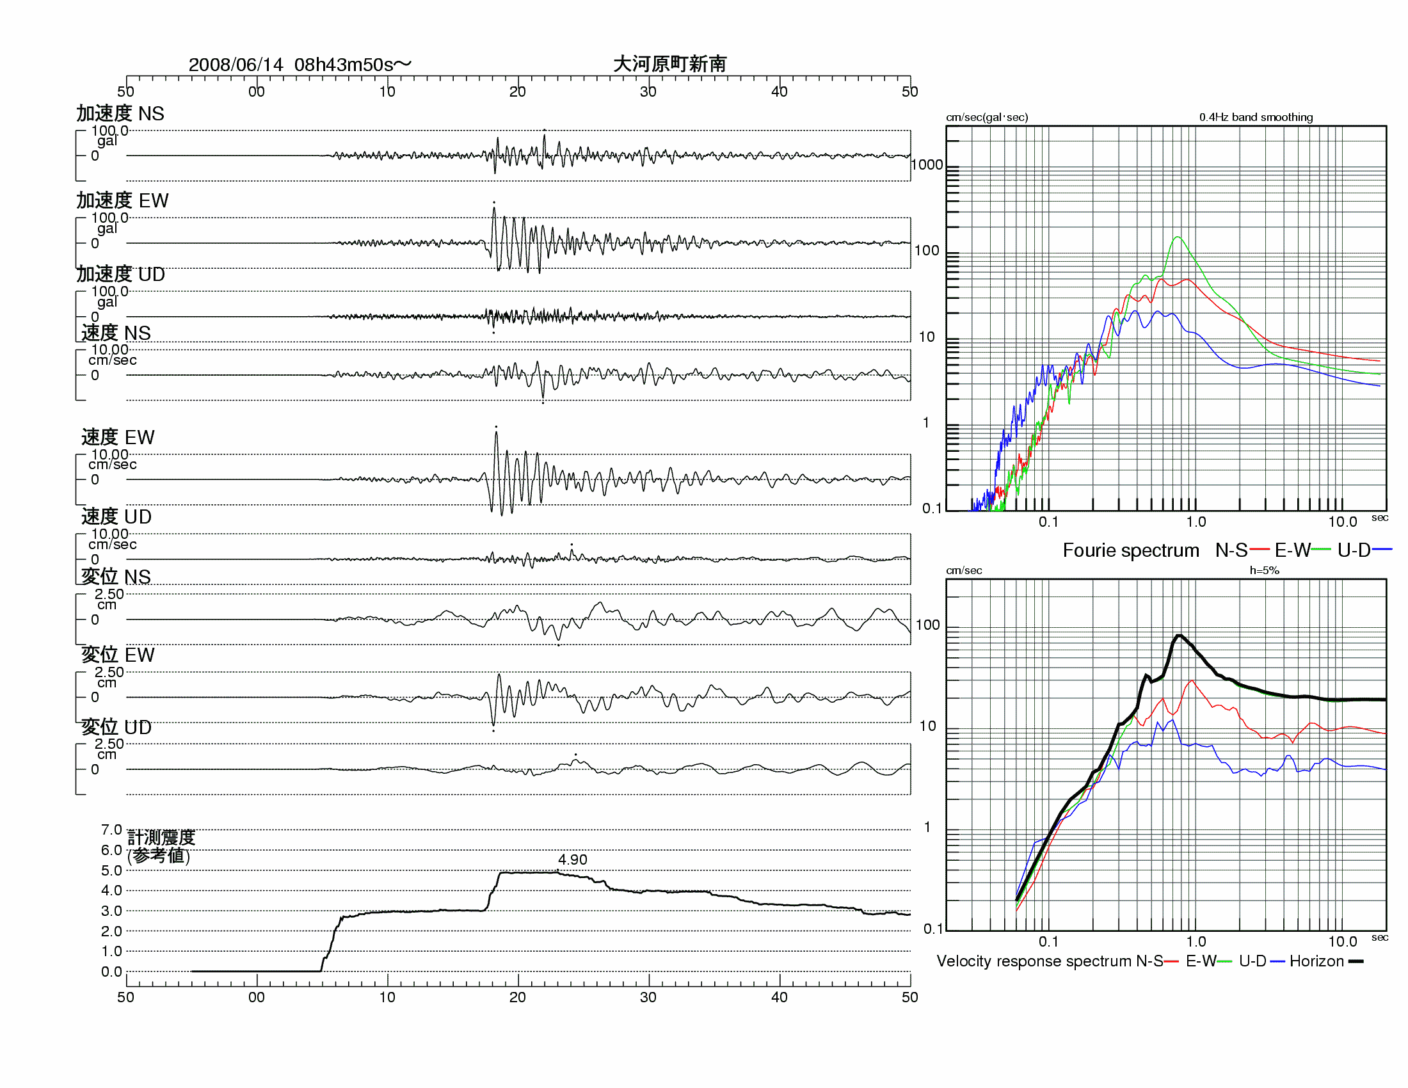This screenshot has width=1408, height=1088.
Task: Click the green Fourier spectrum peak near 1.0 sec
Action: (1177, 238)
